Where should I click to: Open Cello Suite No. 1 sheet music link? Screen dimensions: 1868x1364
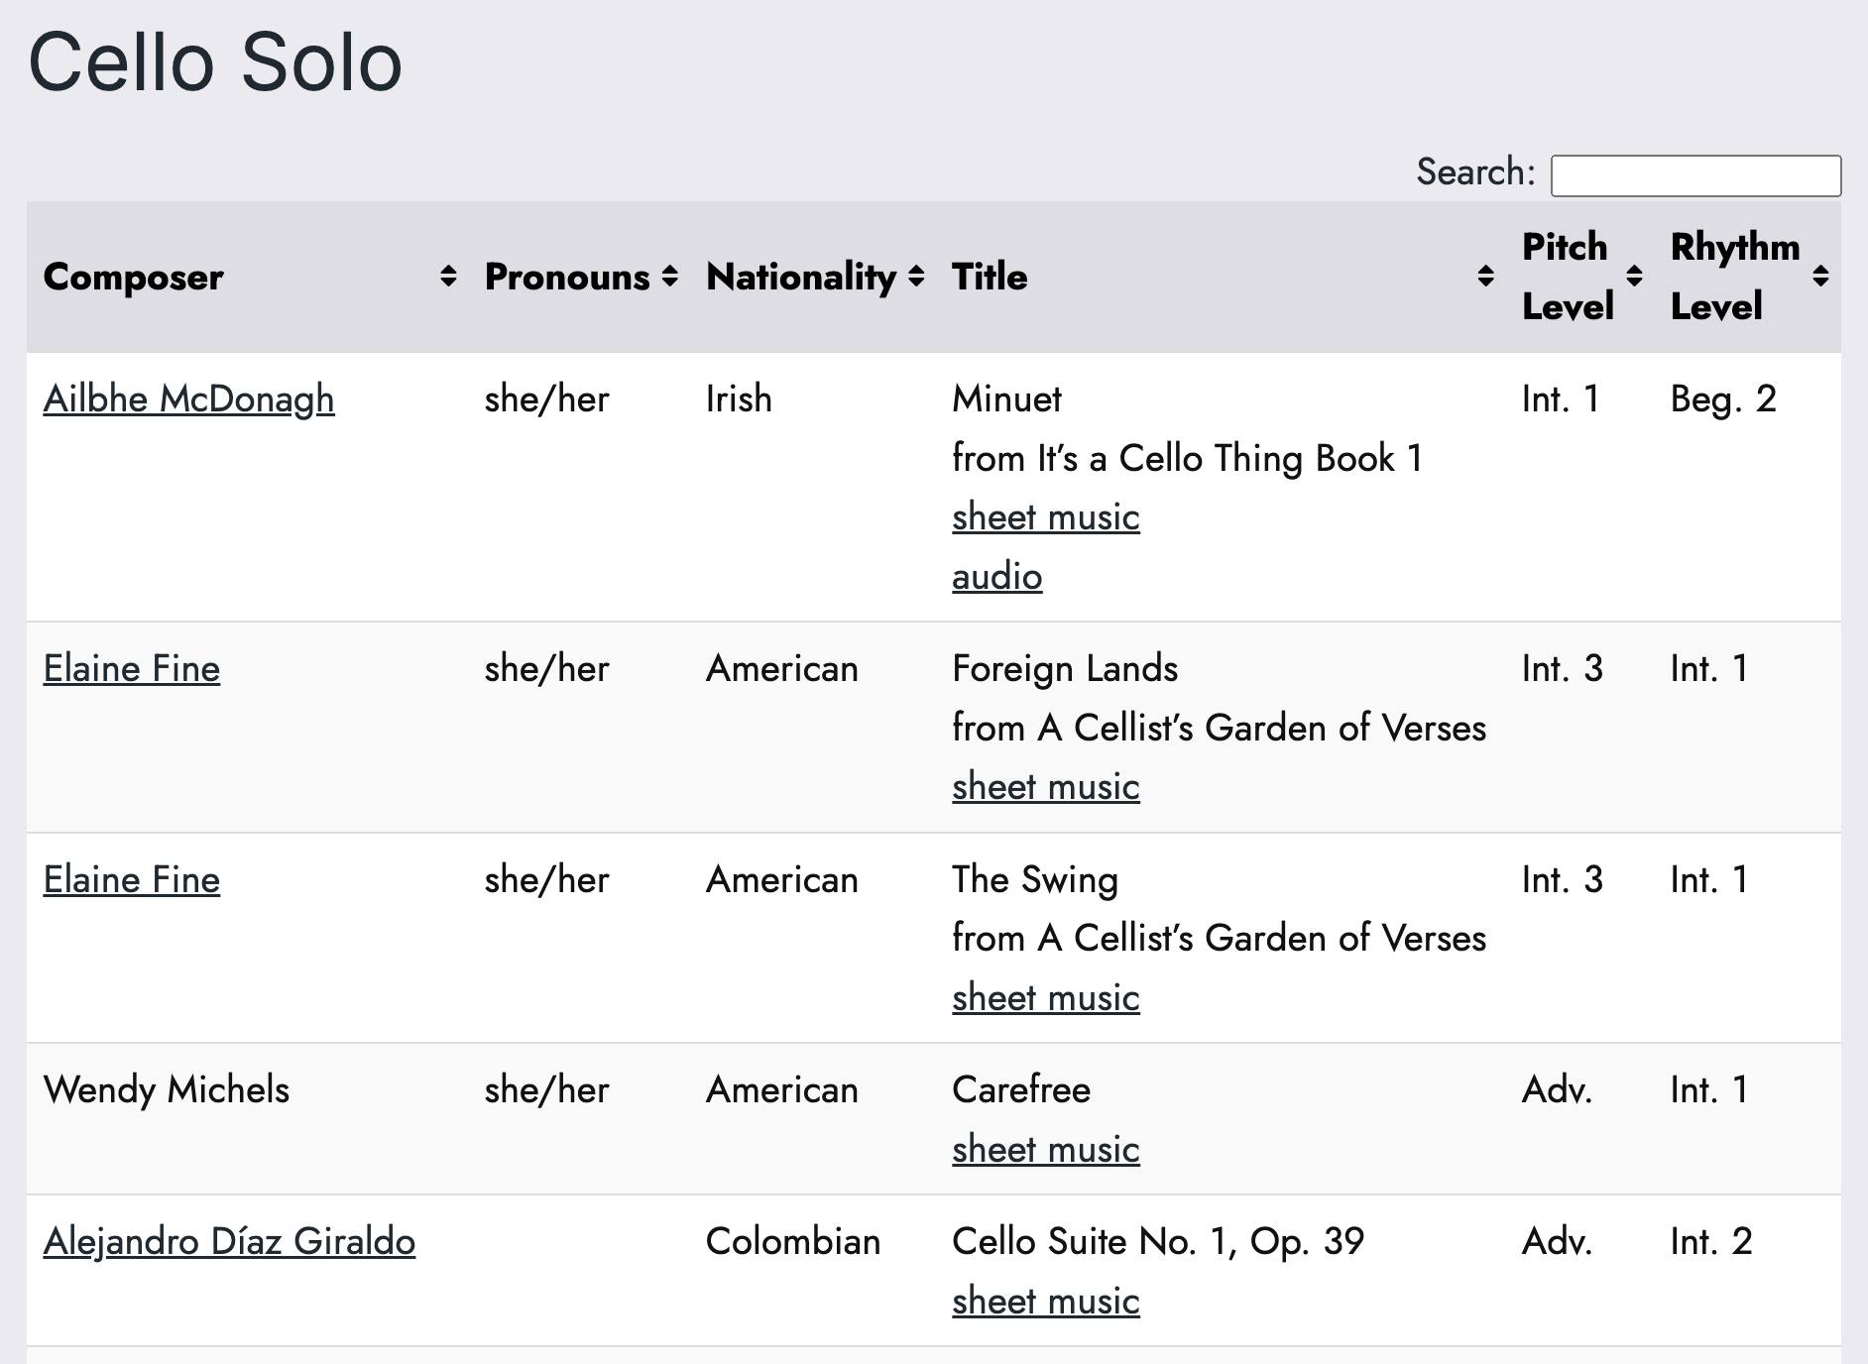(x=1046, y=1302)
